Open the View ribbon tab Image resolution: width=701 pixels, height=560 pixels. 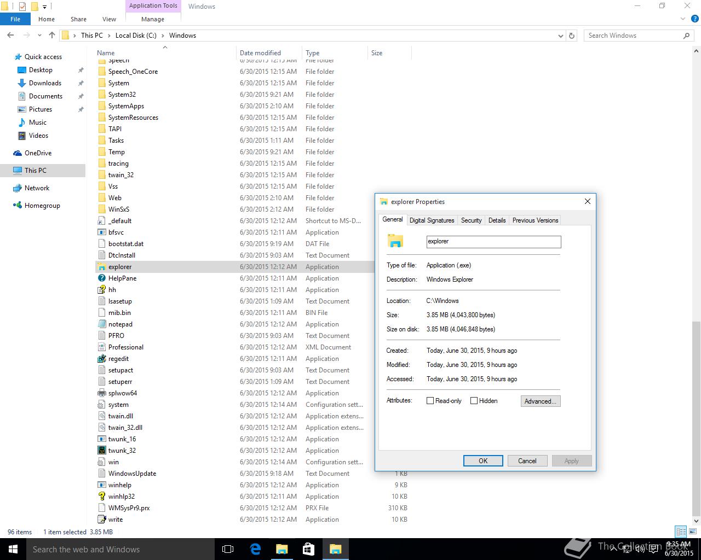pos(109,19)
